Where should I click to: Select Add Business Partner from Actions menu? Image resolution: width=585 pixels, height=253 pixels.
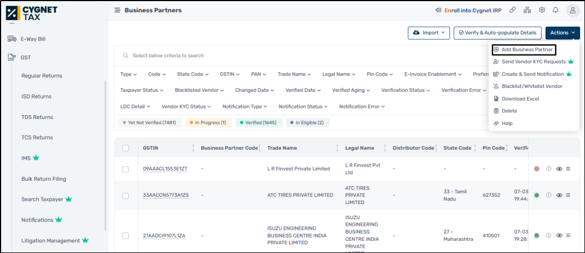[x=524, y=49]
